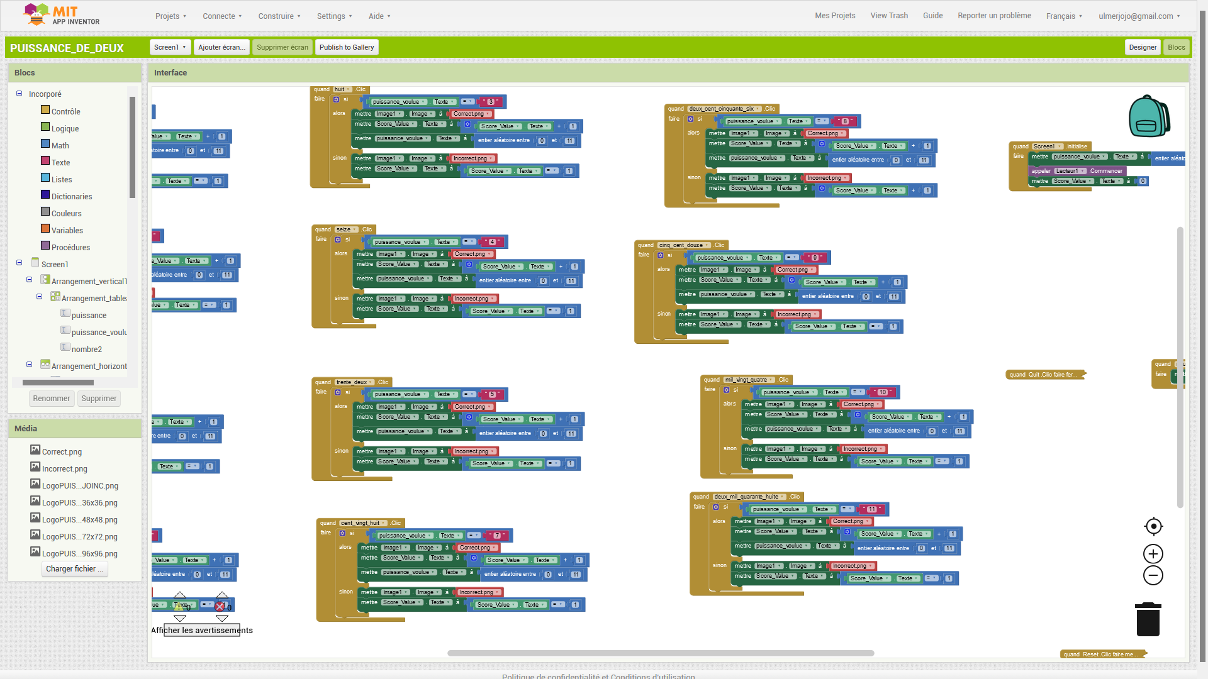Open the Screen1 dropdown button
The width and height of the screenshot is (1208, 679).
pos(170,47)
